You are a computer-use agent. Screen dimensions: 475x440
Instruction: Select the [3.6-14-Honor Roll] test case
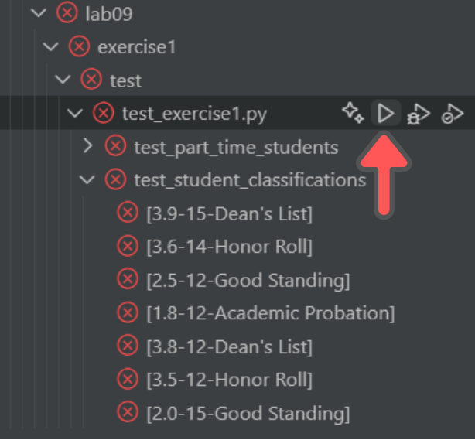click(x=229, y=247)
